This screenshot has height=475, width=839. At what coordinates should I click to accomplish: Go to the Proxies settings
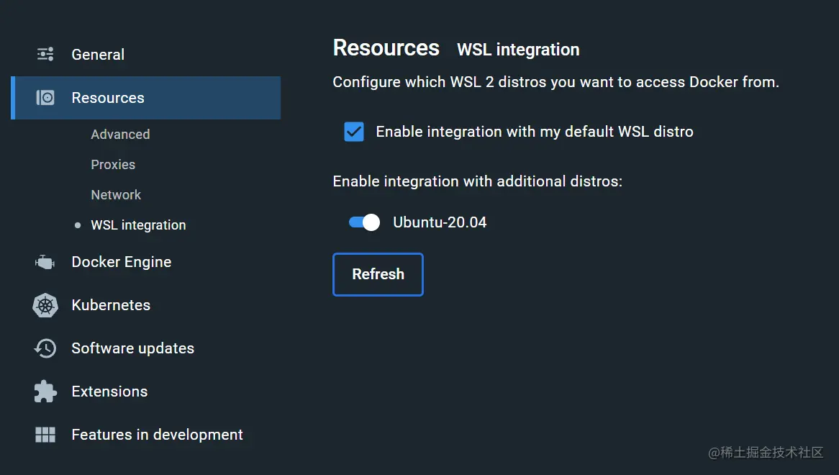pos(113,165)
